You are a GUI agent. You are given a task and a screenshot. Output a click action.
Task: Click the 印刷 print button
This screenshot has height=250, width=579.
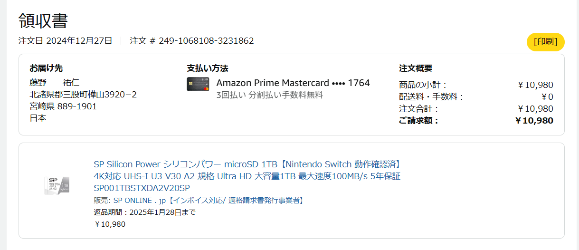click(545, 42)
